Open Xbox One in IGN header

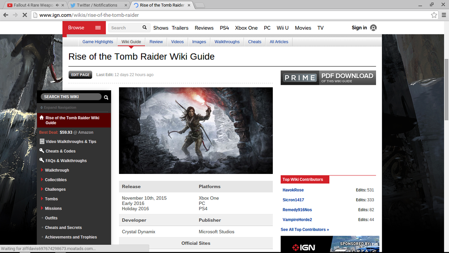(x=246, y=28)
